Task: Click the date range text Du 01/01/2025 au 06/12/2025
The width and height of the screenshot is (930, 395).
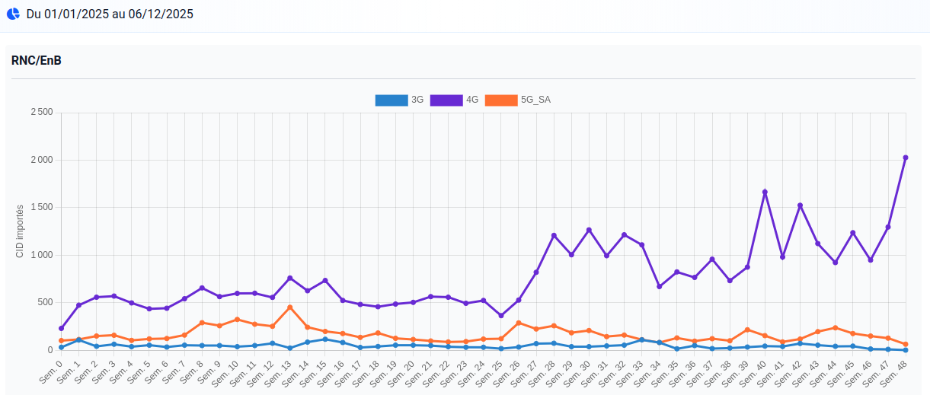Action: tap(110, 14)
